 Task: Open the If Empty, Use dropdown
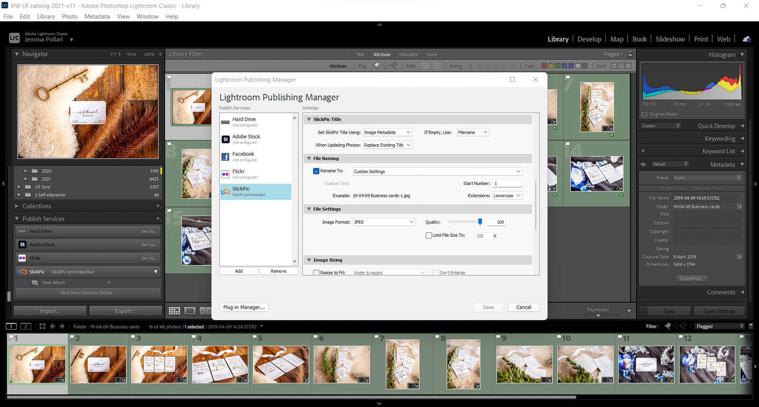[x=473, y=132]
